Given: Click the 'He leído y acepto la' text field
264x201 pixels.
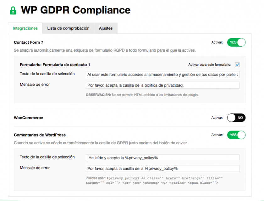Looking at the screenshot, I should tap(162, 158).
